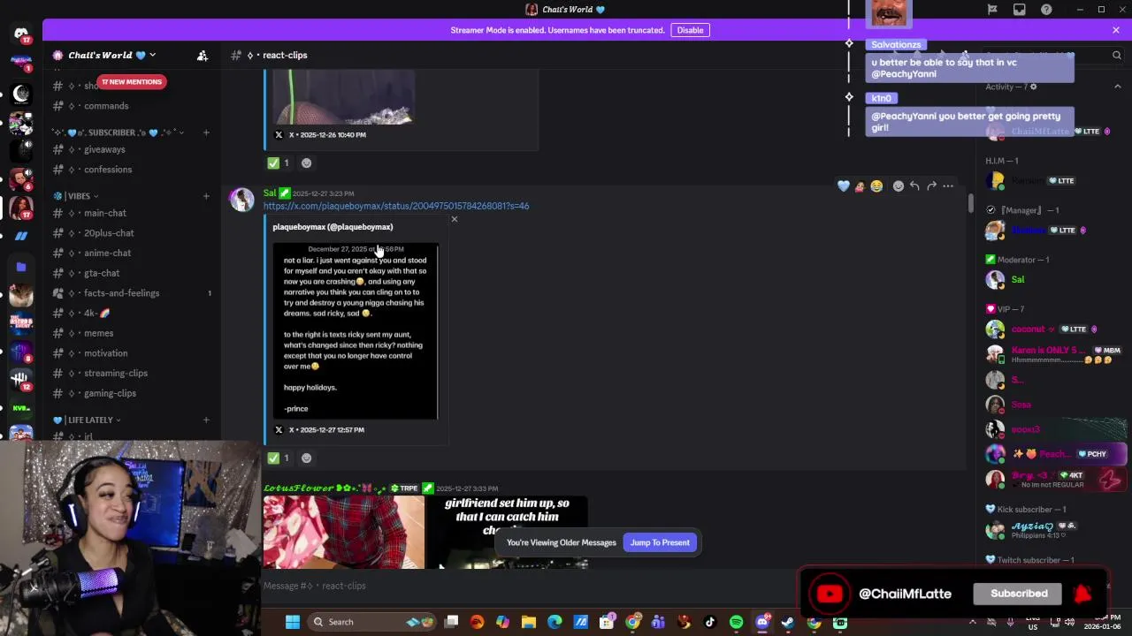Click the Windows taskbar Search box
The height and width of the screenshot is (636, 1132).
tap(371, 622)
